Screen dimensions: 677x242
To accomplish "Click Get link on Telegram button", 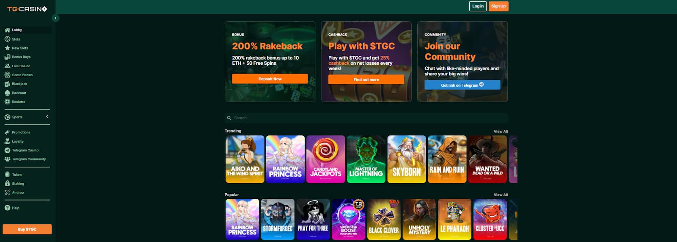I will (462, 85).
